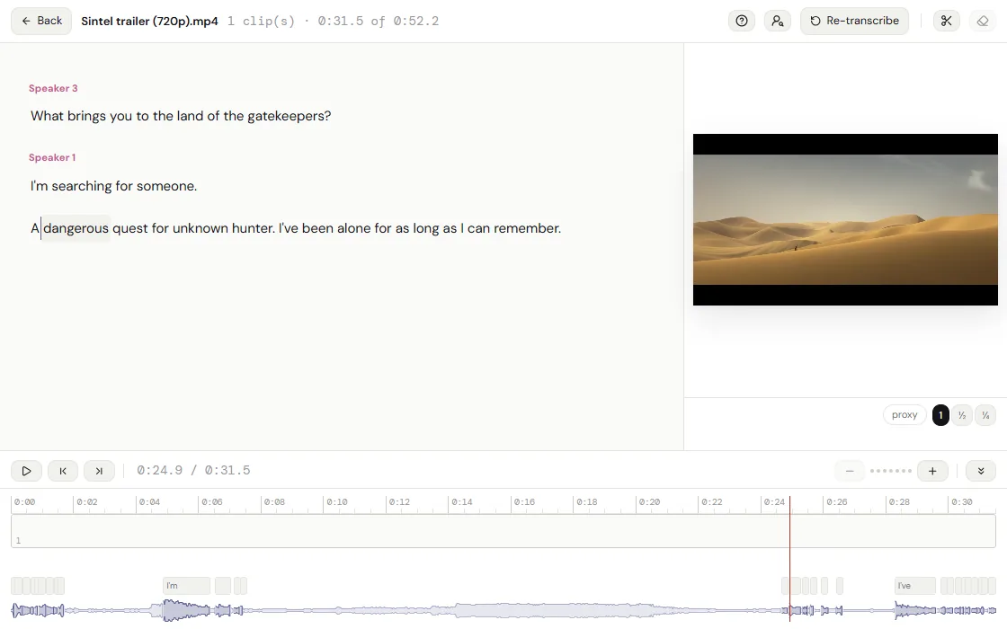Select the eraser tool icon
This screenshot has height=629, width=1007.
tap(982, 21)
